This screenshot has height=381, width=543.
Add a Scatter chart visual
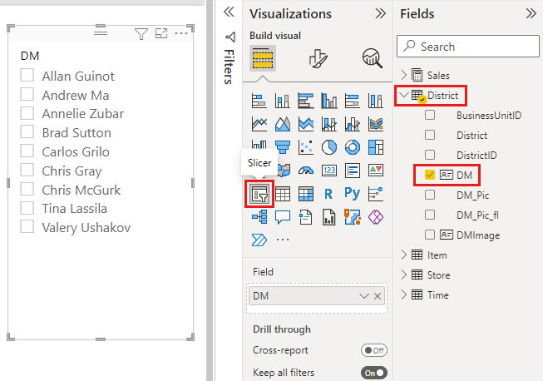305,147
